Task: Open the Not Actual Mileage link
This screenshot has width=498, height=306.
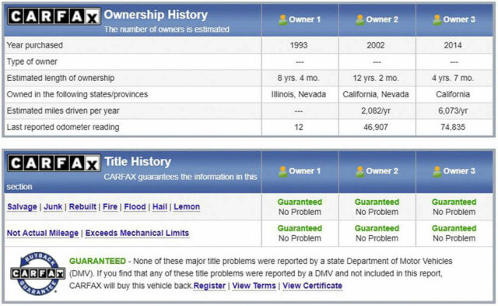Action: click(43, 234)
